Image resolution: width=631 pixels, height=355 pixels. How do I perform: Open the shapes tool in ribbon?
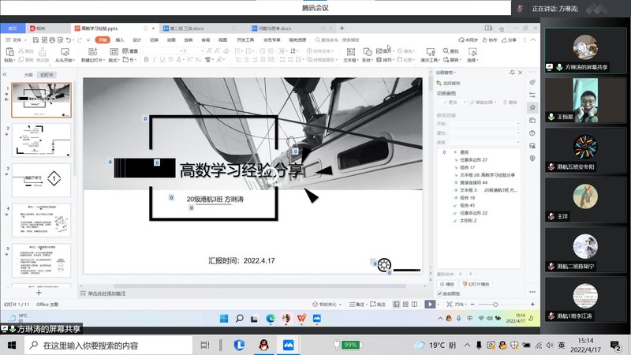368,50
